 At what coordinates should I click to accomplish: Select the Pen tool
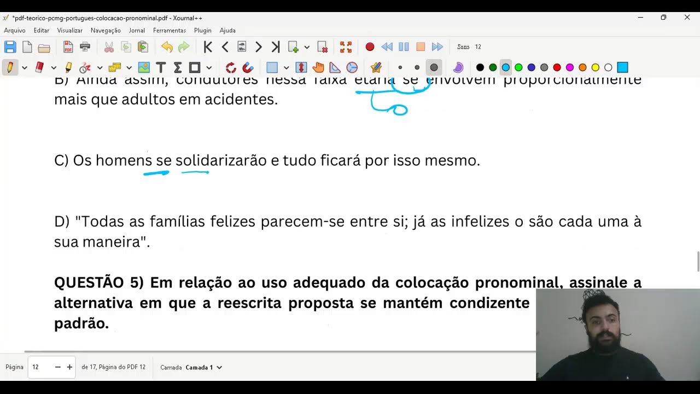pyautogui.click(x=9, y=67)
